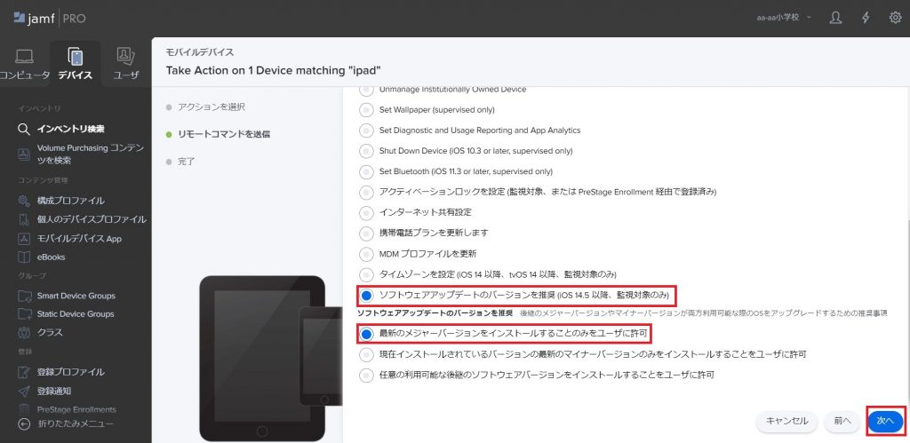Open the settings gear icon
910x443 pixels.
(x=896, y=18)
